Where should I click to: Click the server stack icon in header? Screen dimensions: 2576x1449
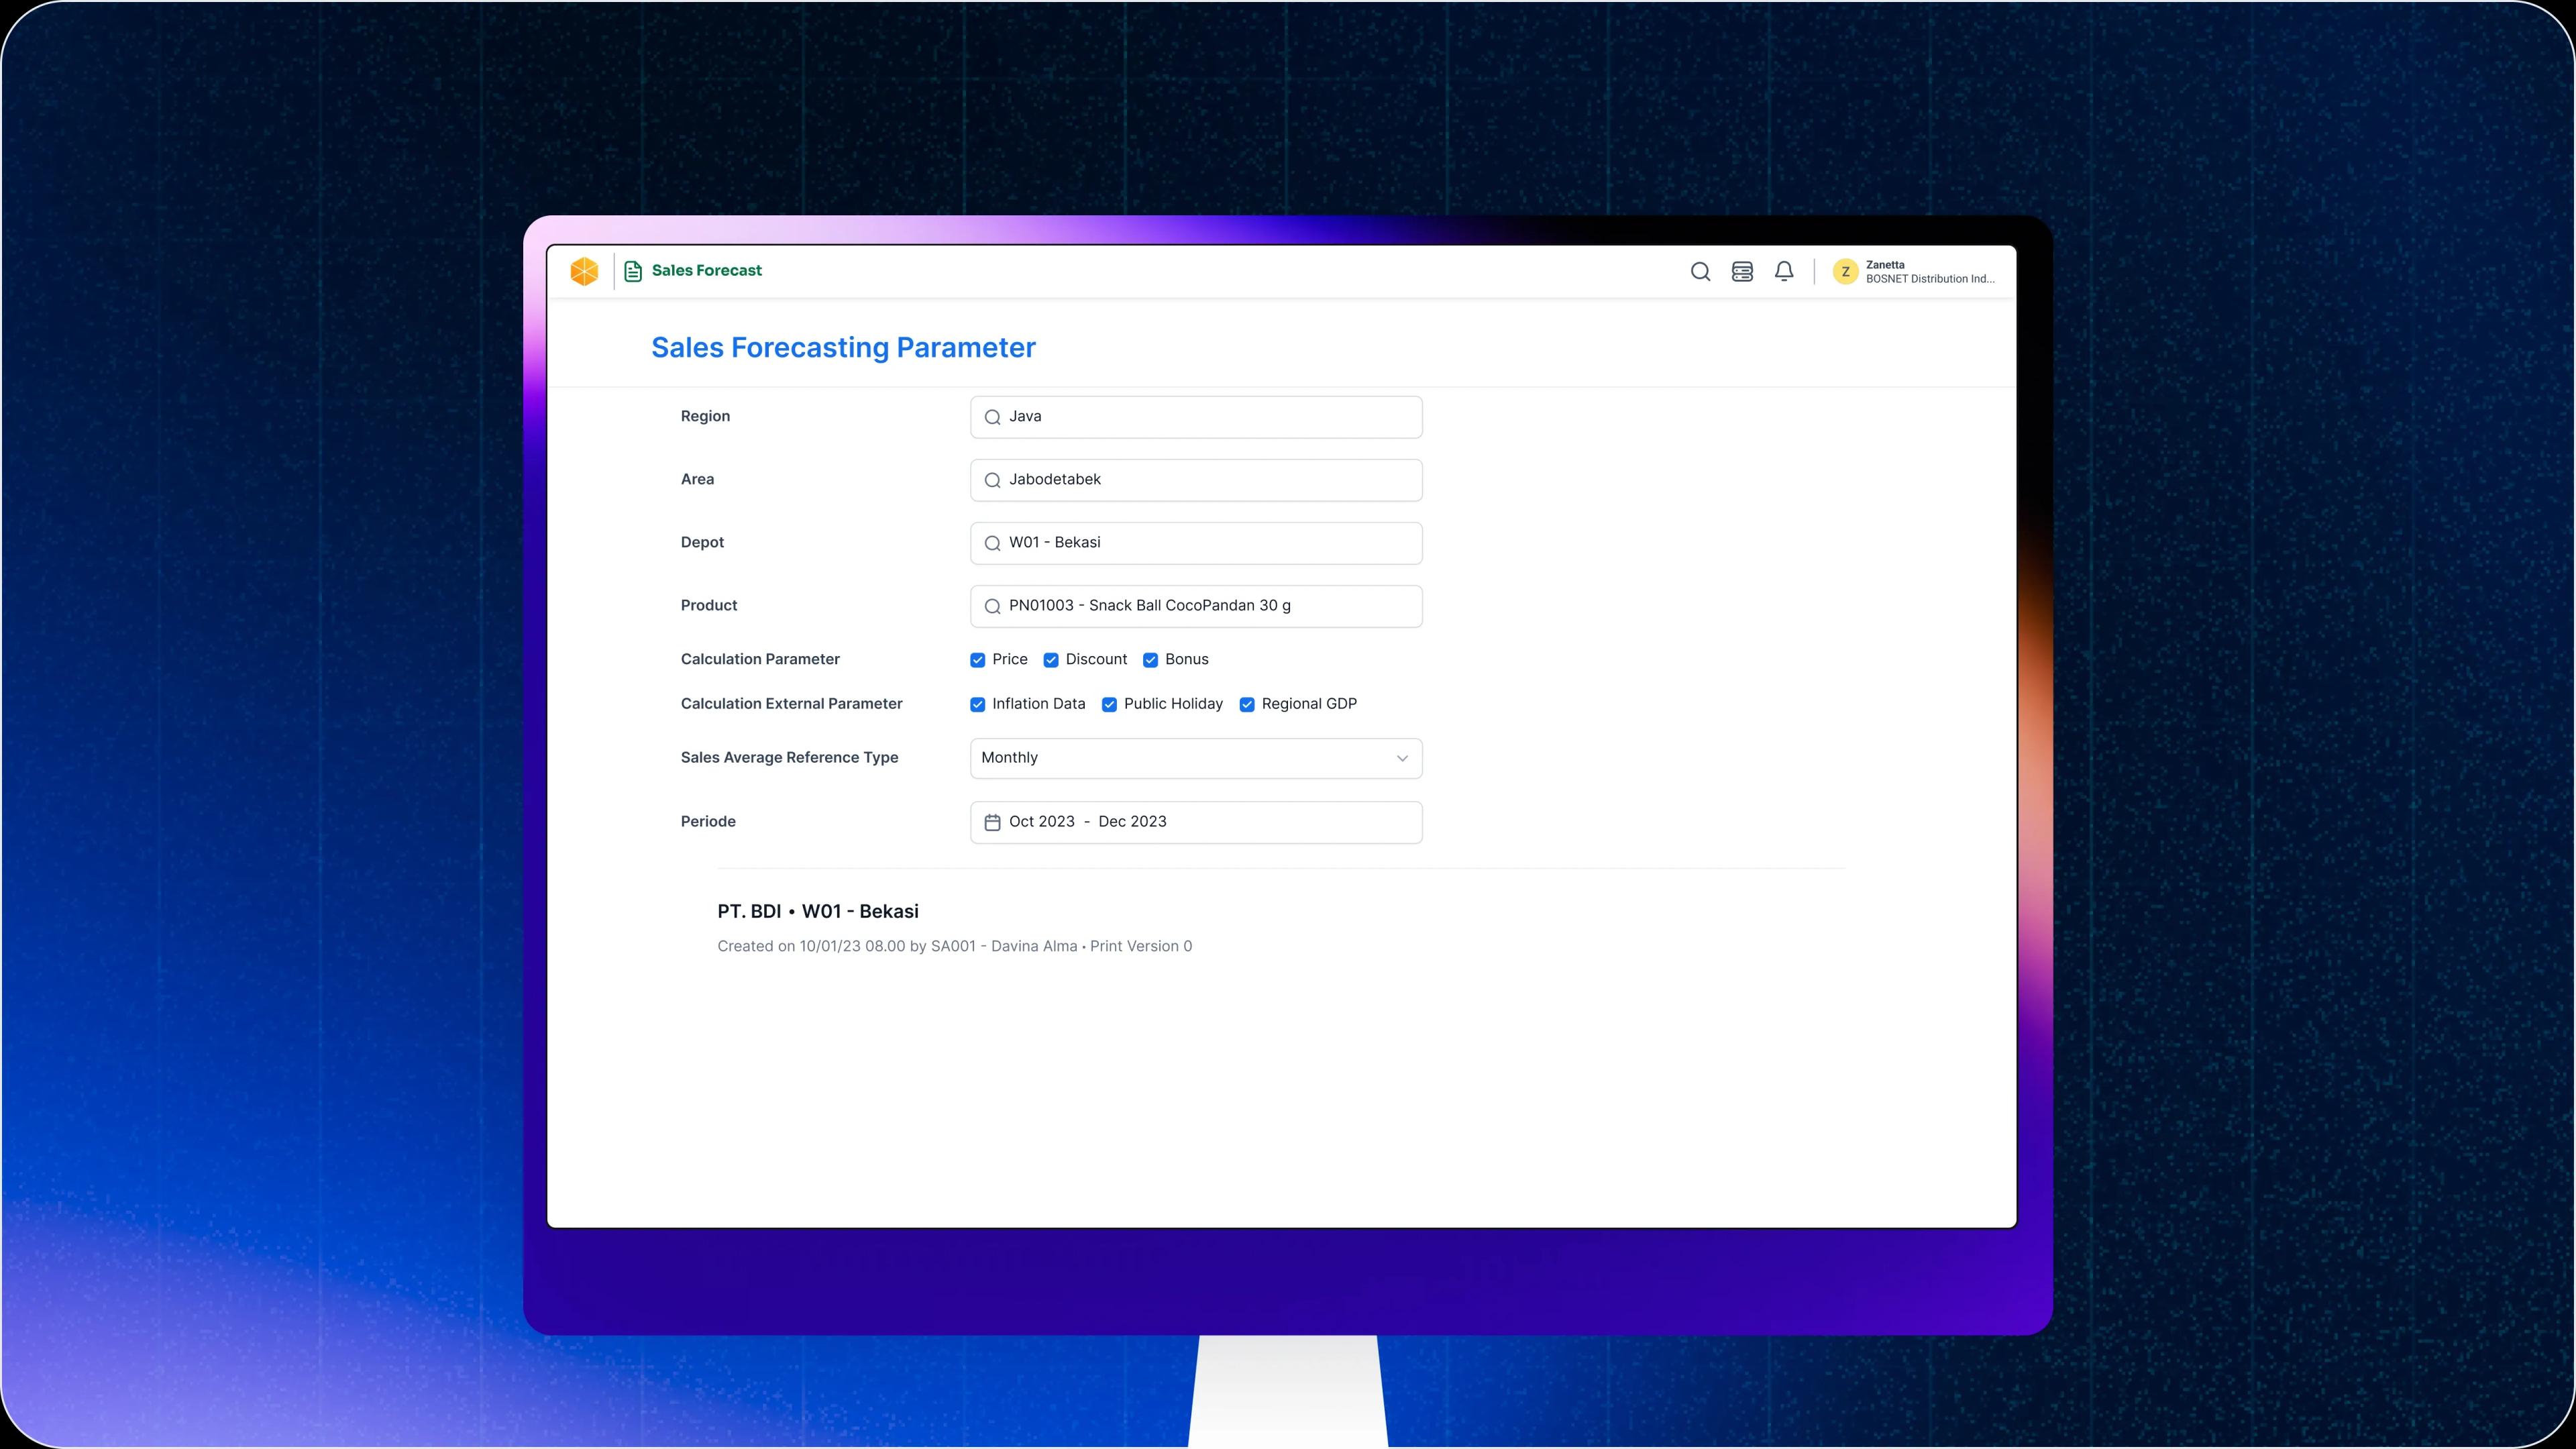tap(1742, 272)
